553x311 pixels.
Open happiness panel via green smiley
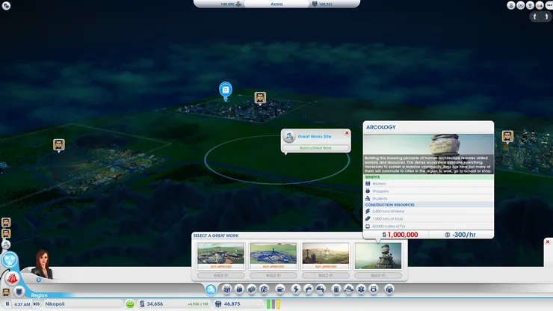(x=130, y=304)
